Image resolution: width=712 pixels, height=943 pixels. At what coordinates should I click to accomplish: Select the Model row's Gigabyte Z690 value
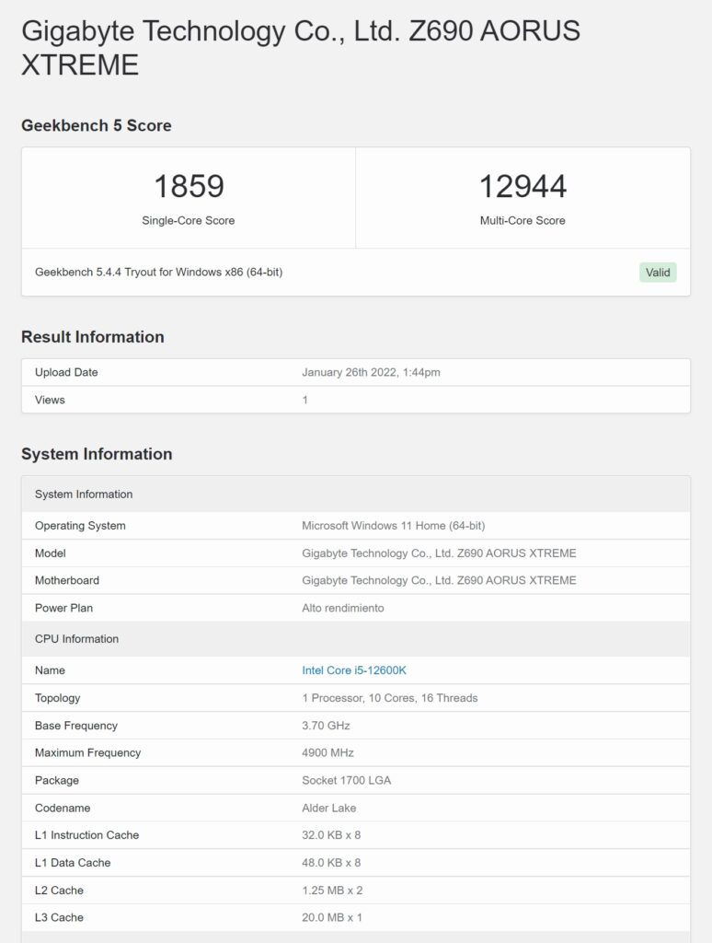(x=439, y=553)
